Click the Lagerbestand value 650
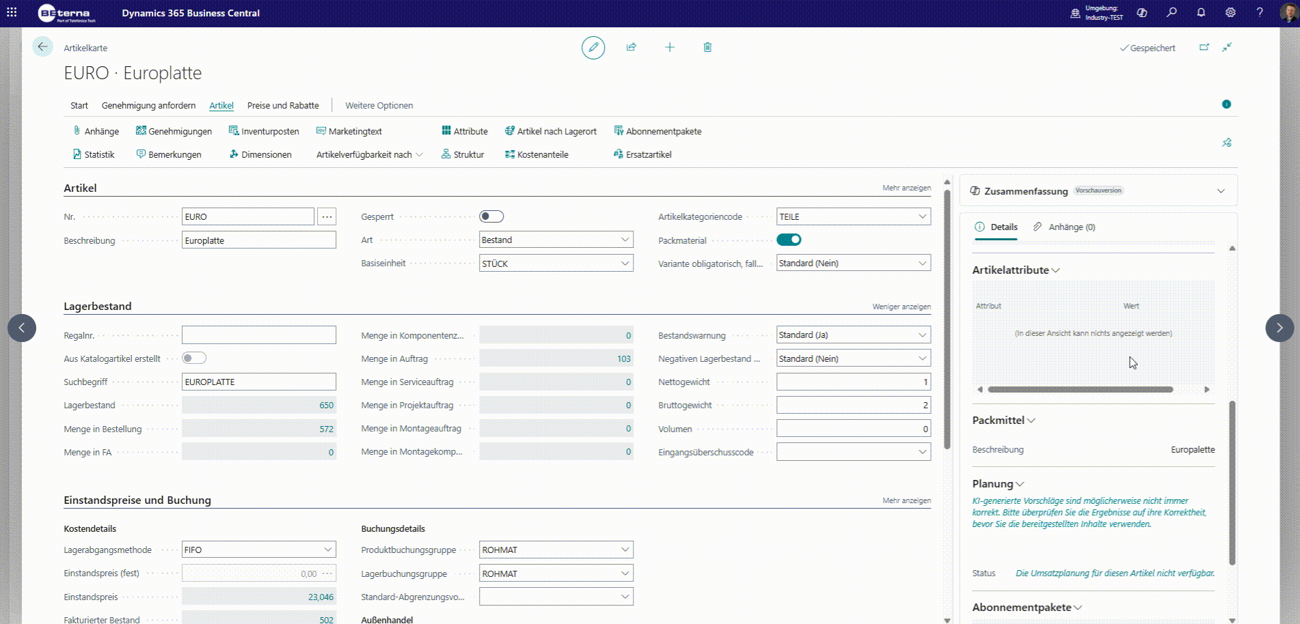Image resolution: width=1300 pixels, height=624 pixels. pyautogui.click(x=259, y=405)
